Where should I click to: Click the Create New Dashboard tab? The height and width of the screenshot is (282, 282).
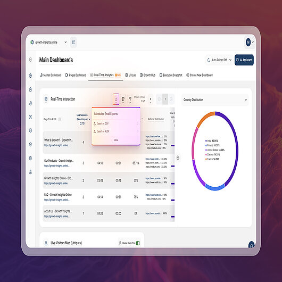[200, 75]
